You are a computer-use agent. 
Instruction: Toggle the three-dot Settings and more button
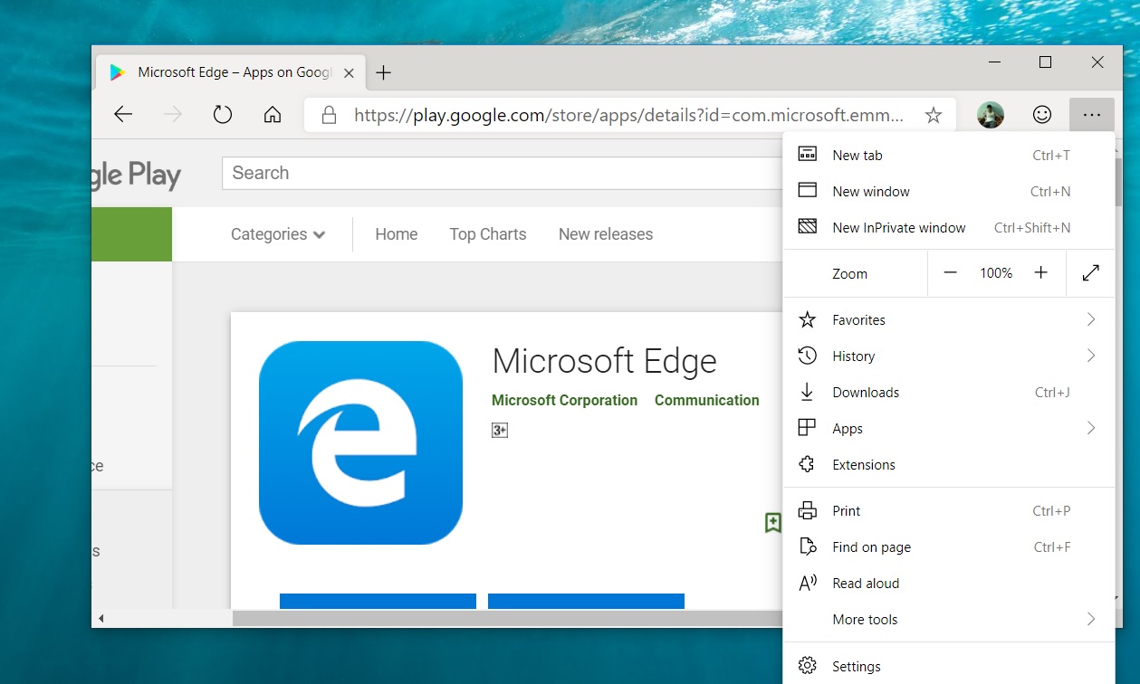point(1091,115)
